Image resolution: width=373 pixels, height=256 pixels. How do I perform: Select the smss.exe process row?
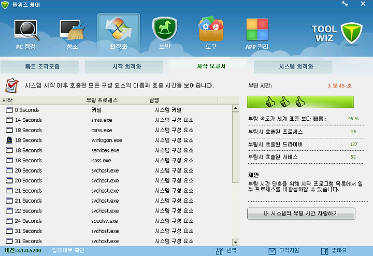click(117, 120)
